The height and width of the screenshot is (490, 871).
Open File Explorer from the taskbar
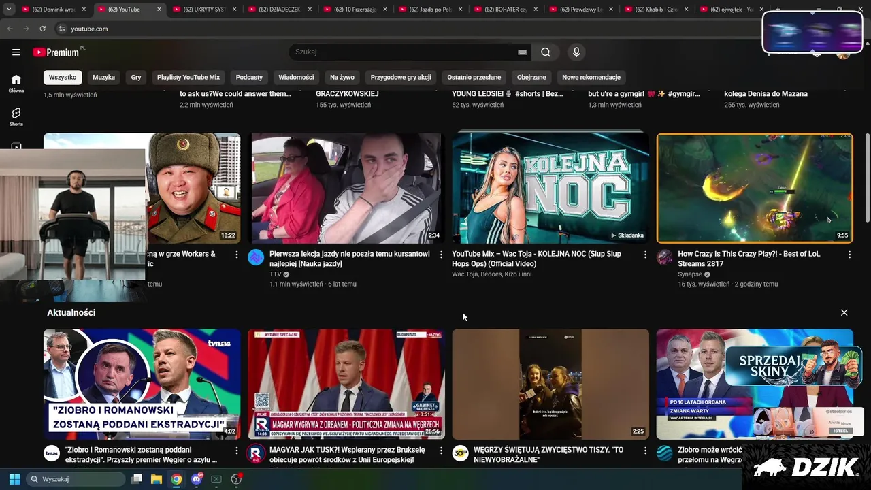pyautogui.click(x=157, y=479)
